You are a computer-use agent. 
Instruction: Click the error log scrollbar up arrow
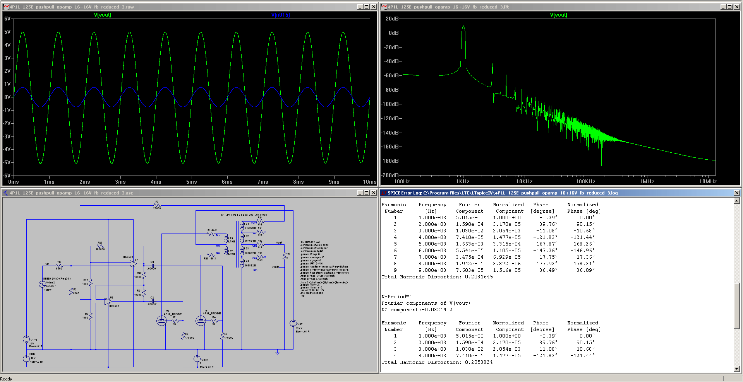click(736, 201)
